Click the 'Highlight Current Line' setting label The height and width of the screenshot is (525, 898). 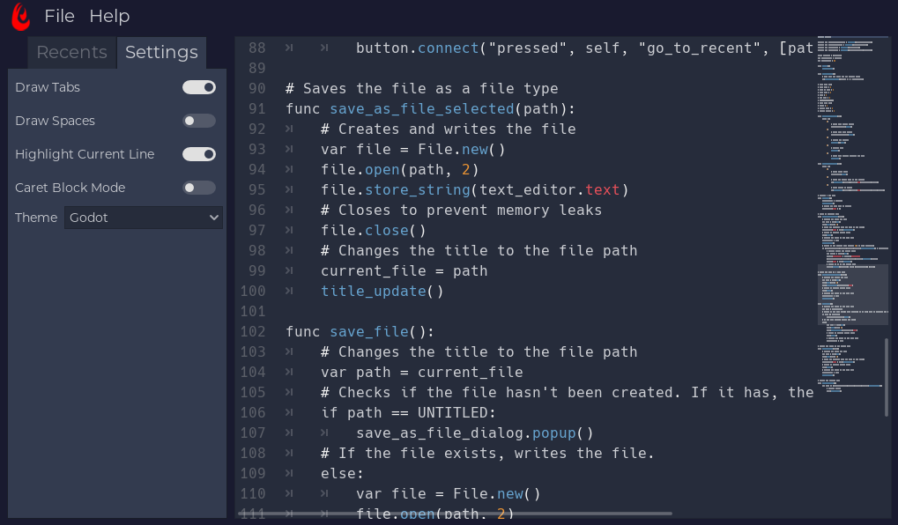pos(85,154)
